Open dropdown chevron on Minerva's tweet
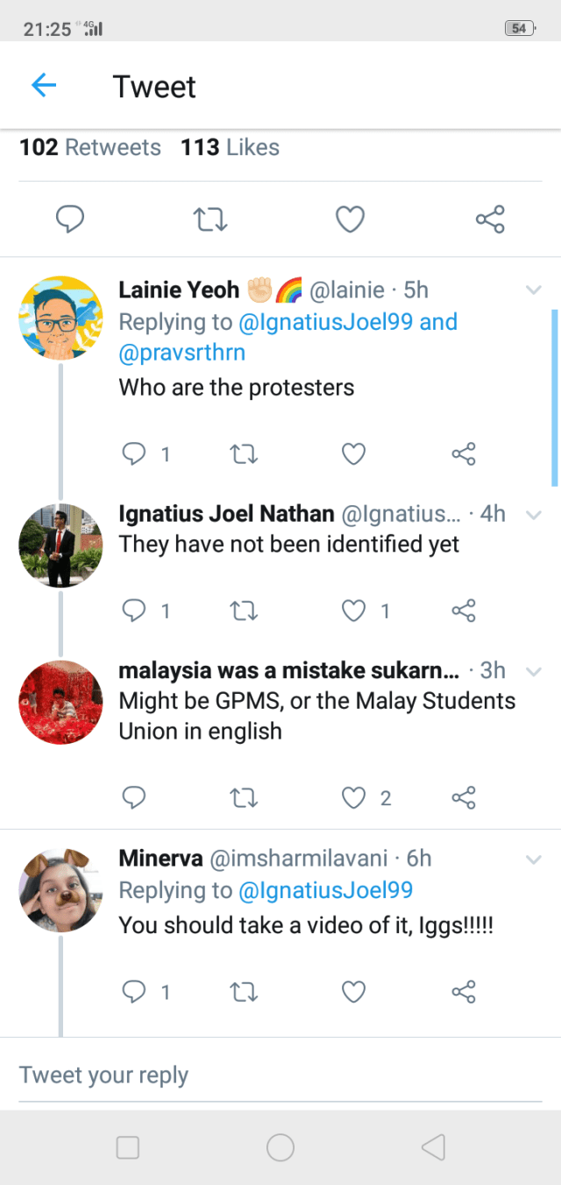The height and width of the screenshot is (1185, 561). click(533, 860)
